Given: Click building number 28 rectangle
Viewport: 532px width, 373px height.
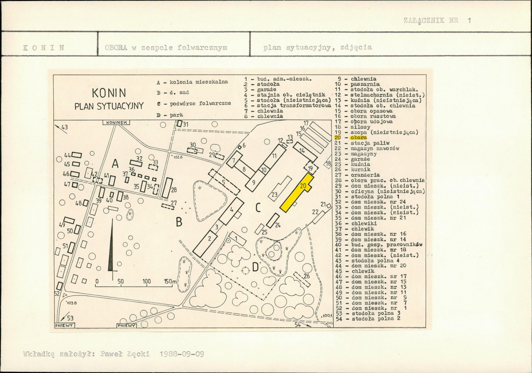Looking at the screenshot, I should click(167, 188).
